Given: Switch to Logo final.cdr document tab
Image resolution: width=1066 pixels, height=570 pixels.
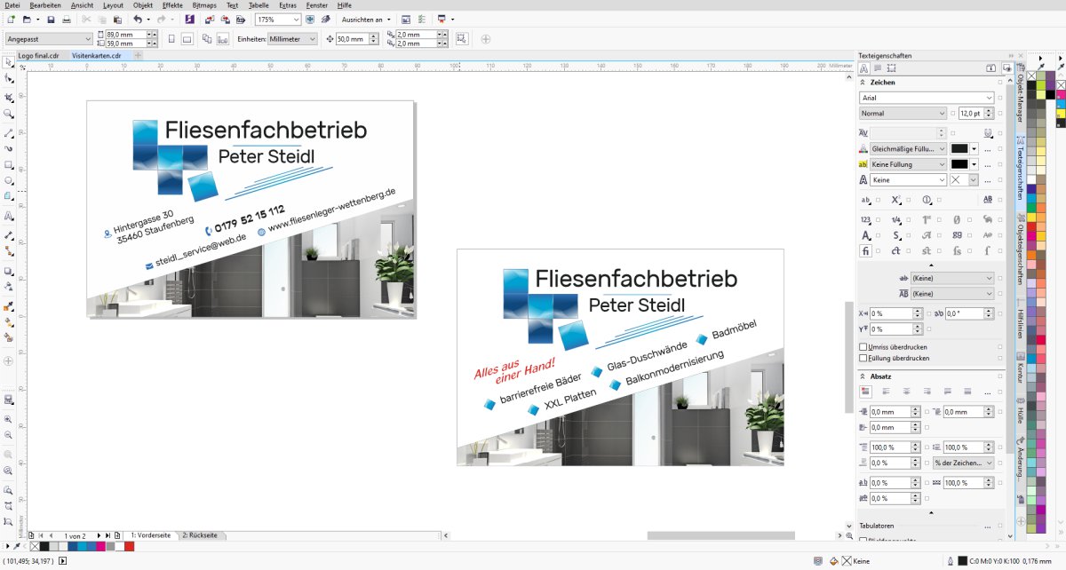Looking at the screenshot, I should (38, 55).
